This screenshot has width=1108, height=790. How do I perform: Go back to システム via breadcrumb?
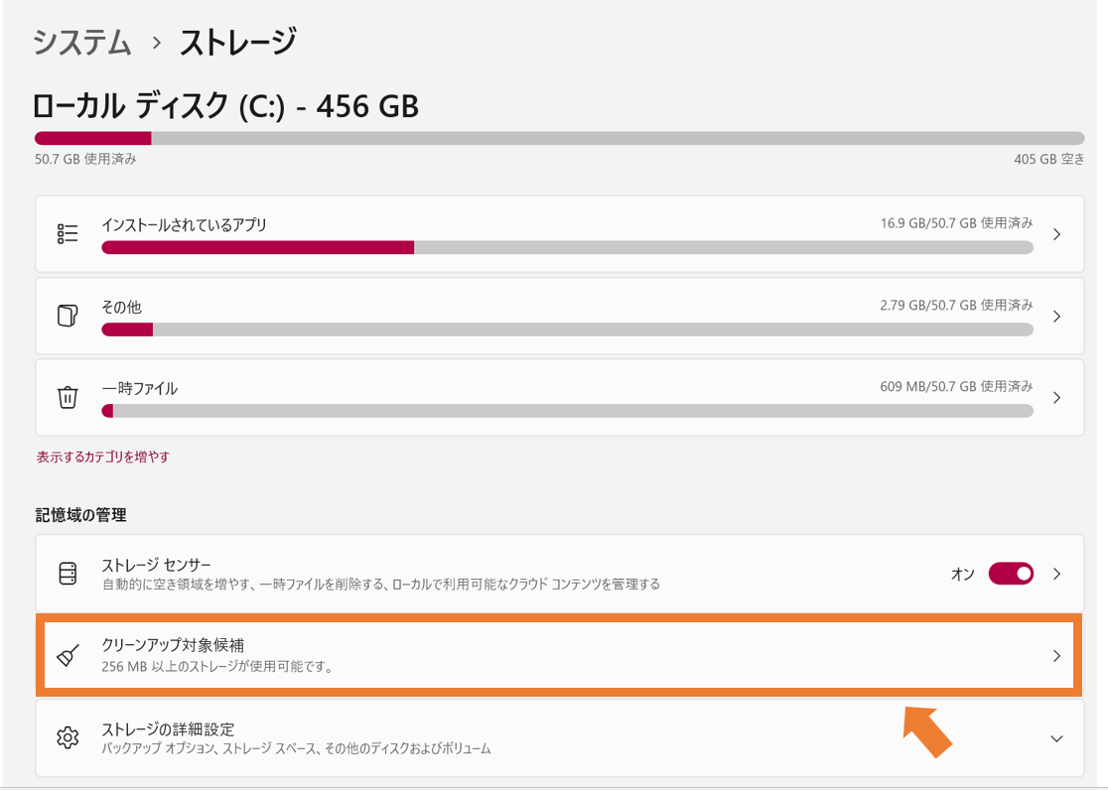82,42
